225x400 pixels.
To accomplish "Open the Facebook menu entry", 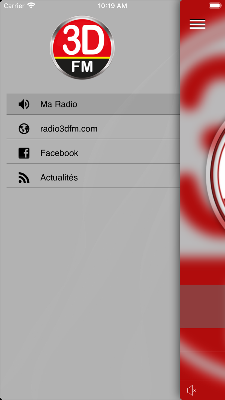I will (x=93, y=153).
